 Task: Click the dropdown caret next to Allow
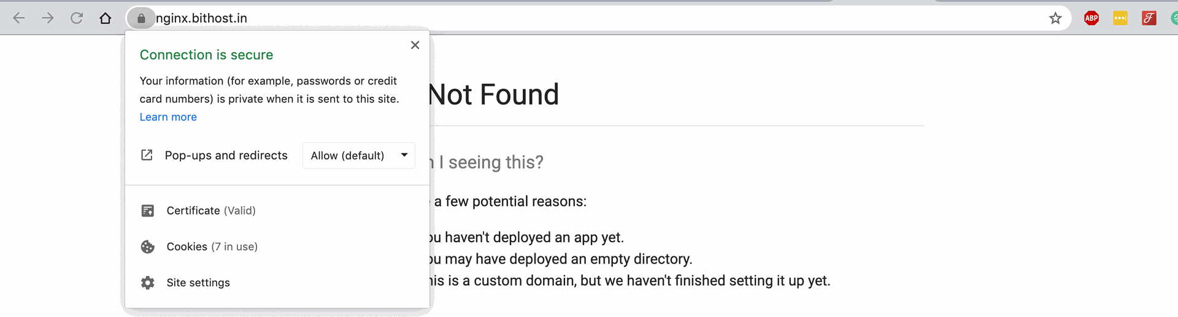pyautogui.click(x=404, y=155)
